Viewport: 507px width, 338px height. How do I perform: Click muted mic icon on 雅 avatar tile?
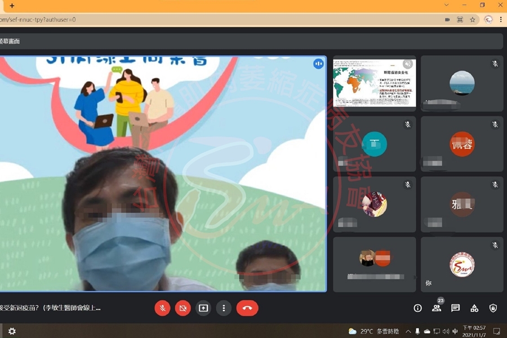[x=495, y=185]
